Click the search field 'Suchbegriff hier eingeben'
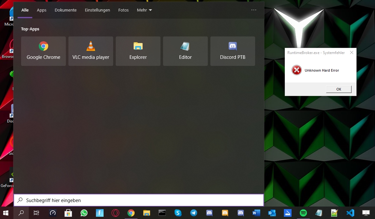375x219 pixels. [x=139, y=200]
